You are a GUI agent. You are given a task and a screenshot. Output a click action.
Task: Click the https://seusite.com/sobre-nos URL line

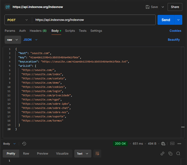tap(45, 112)
